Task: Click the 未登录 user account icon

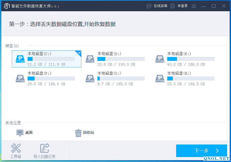Action: pos(172,6)
